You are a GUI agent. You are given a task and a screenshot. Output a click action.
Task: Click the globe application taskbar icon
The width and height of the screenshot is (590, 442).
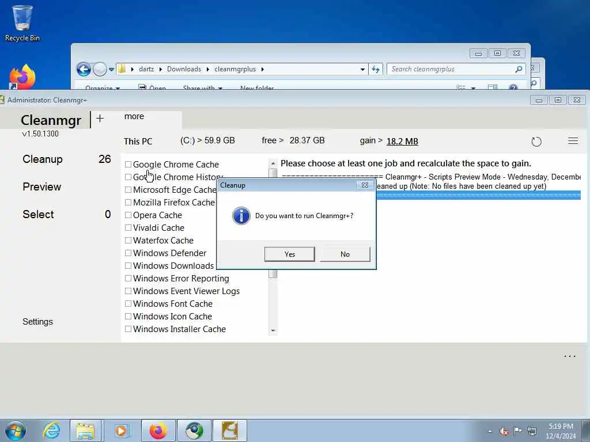coord(194,430)
